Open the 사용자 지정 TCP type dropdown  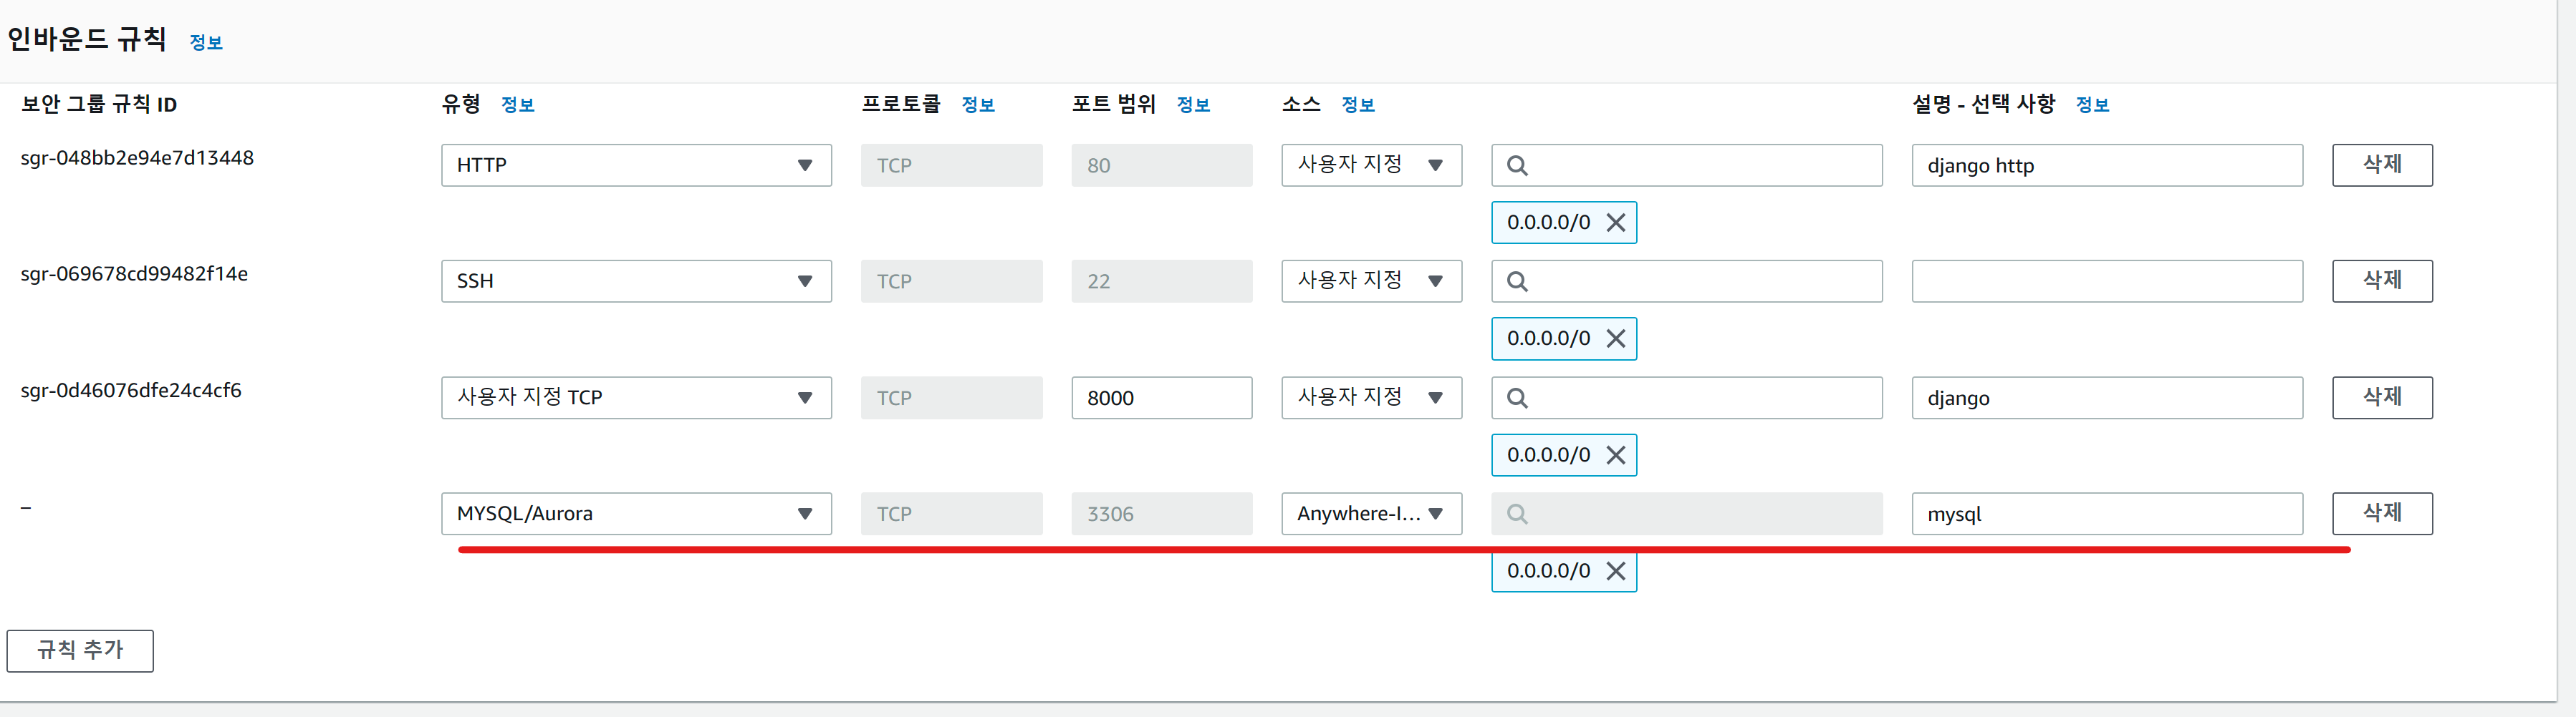coord(636,397)
